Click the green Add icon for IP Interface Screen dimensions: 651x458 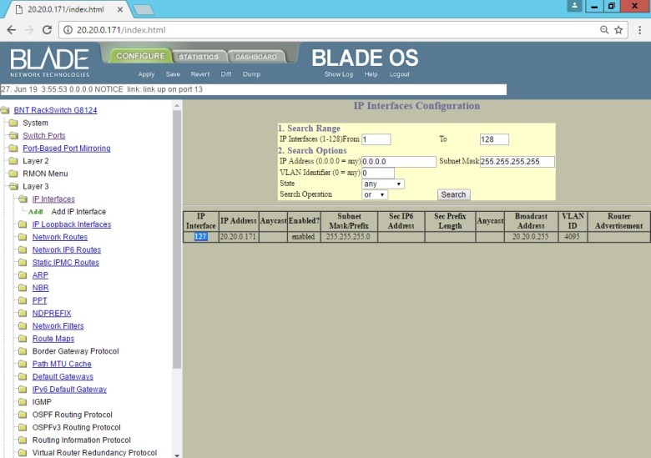[36, 212]
